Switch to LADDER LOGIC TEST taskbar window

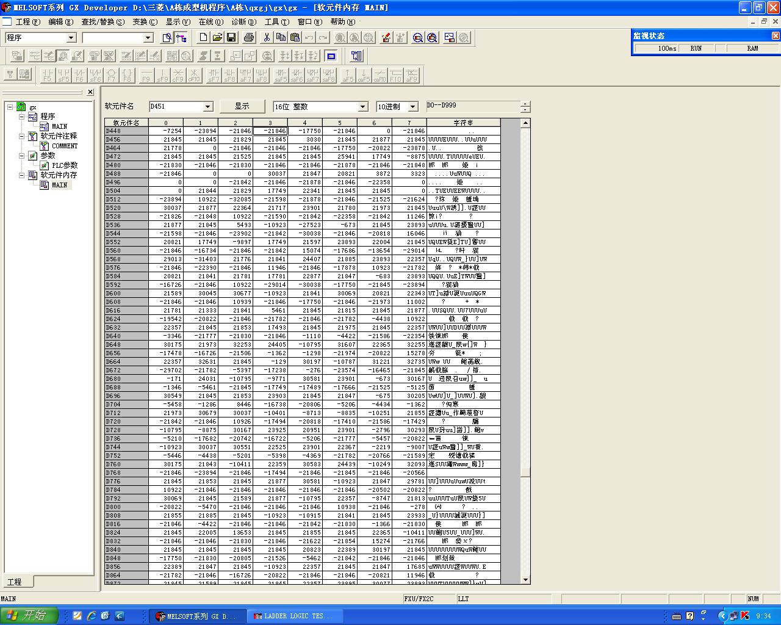[295, 616]
